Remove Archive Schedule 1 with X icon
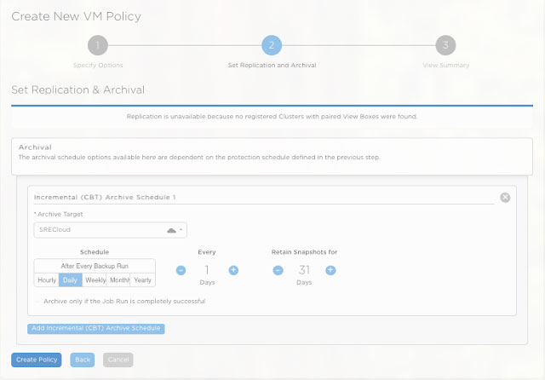The width and height of the screenshot is (545, 380). point(505,197)
